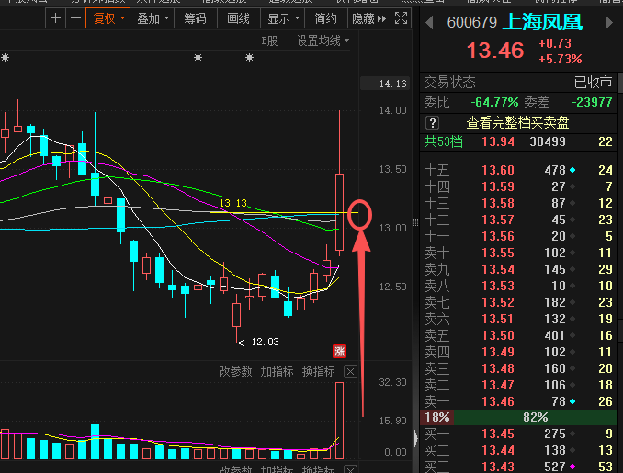Click the diamond icon in 卖五 row
The image size is (623, 473).
(572, 335)
